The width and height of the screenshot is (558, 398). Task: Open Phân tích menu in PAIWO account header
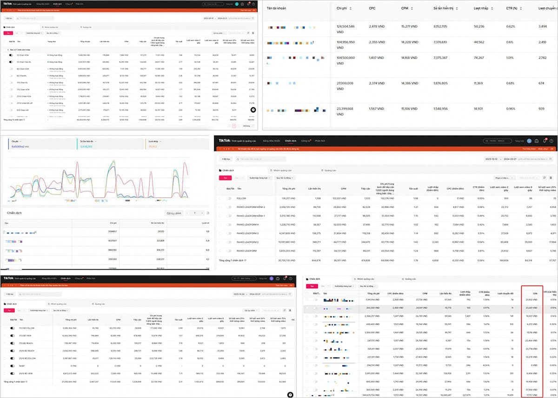[320, 141]
